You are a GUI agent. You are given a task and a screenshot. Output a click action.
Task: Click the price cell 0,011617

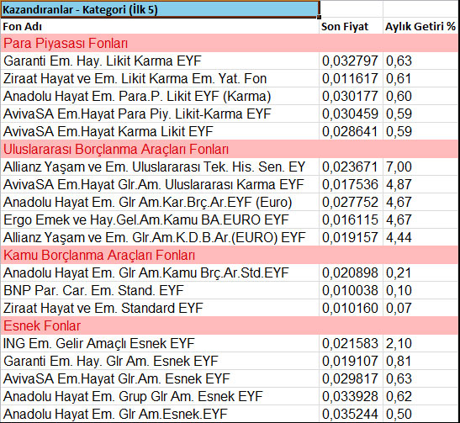[351, 78]
